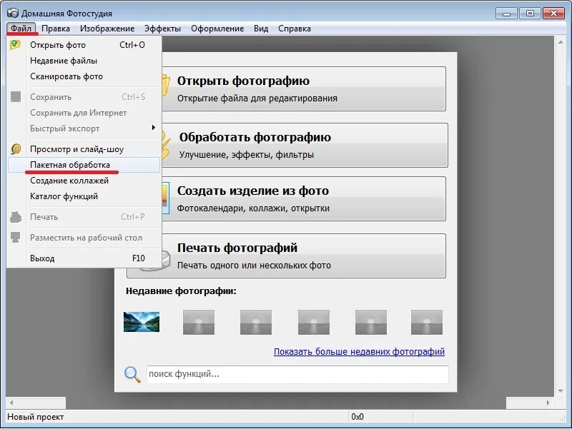Open Каталог функций from menu
572x429 pixels.
(x=84, y=196)
